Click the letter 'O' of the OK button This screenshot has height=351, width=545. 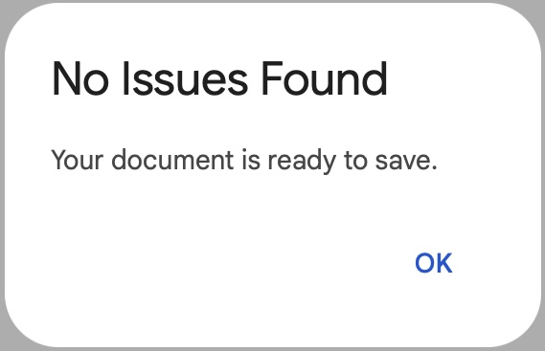(x=424, y=263)
